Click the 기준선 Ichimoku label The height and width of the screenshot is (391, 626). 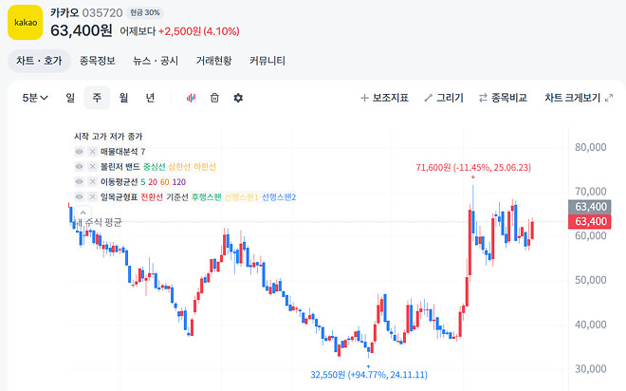(x=177, y=197)
